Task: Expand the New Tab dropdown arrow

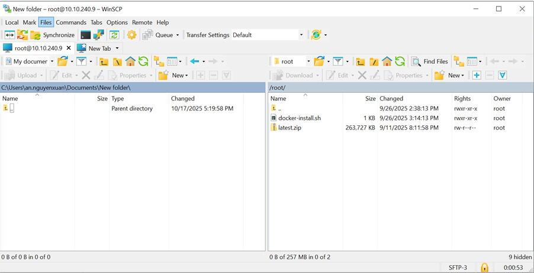Action: [117, 48]
